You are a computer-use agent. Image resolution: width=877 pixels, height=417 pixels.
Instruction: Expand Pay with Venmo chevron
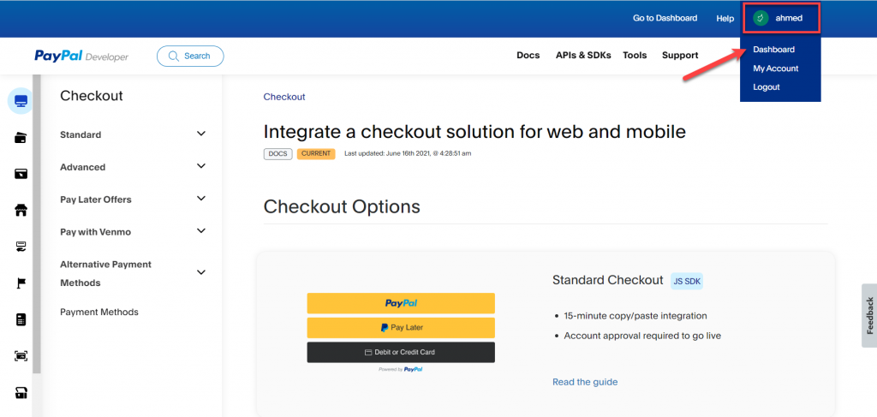point(201,231)
